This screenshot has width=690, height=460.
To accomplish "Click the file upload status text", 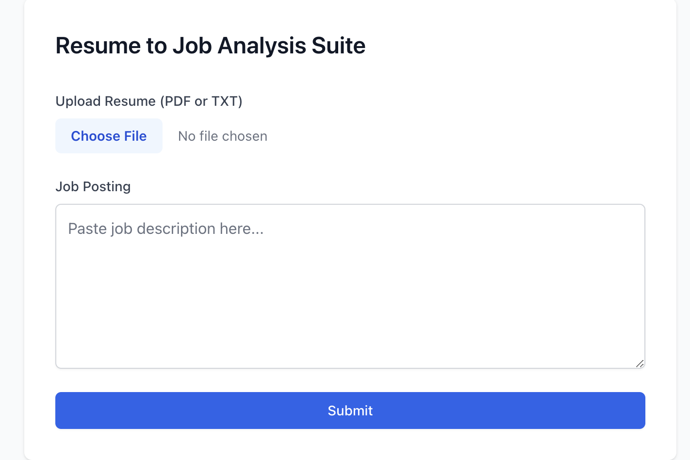I will tap(223, 136).
